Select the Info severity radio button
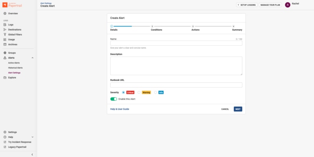The width and height of the screenshot is (314, 157). (155, 93)
